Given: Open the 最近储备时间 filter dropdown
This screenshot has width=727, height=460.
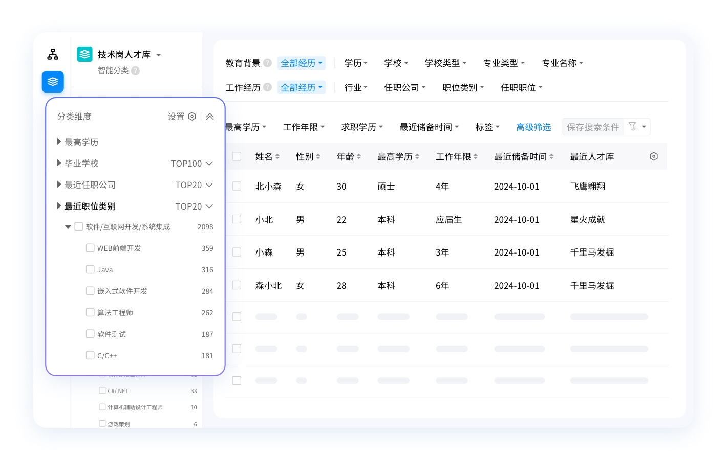Looking at the screenshot, I should (x=429, y=127).
